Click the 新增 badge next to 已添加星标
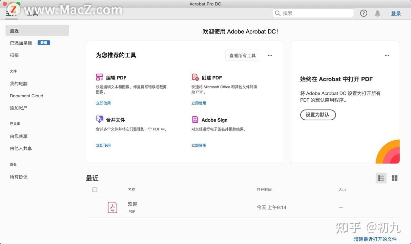This screenshot has height=244, width=411. [x=44, y=43]
